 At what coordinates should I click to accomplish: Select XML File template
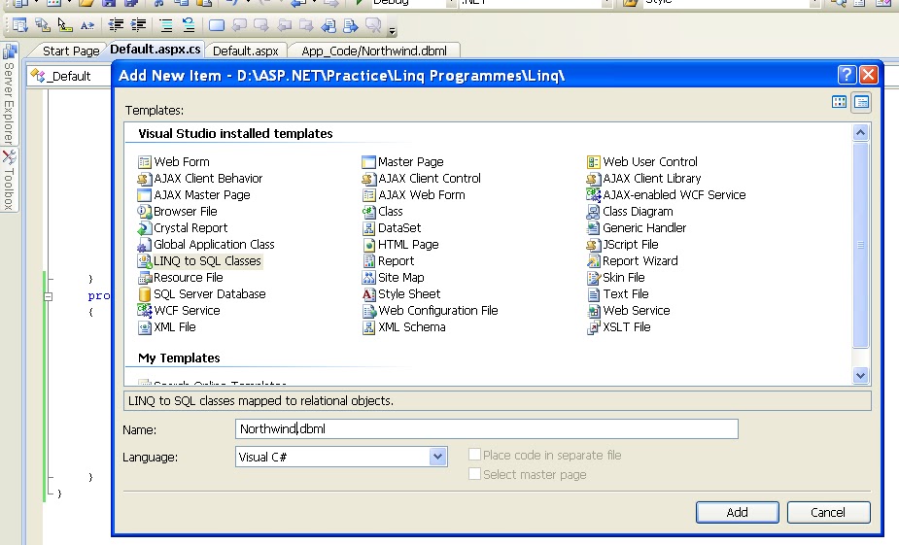167,327
